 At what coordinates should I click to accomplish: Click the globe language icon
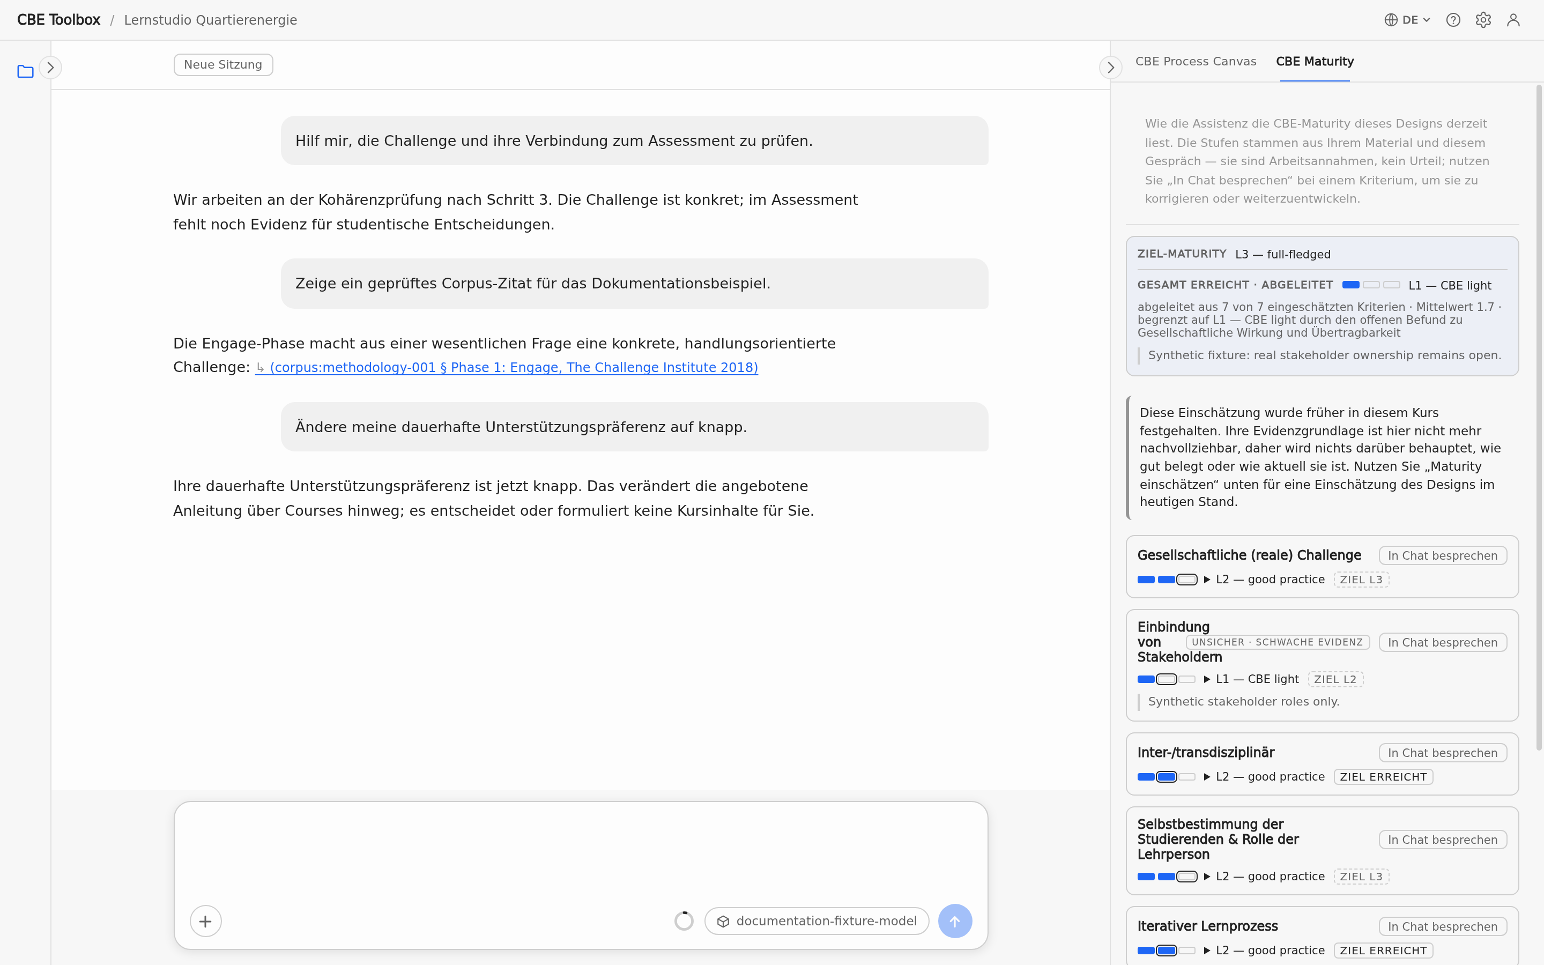pos(1391,20)
